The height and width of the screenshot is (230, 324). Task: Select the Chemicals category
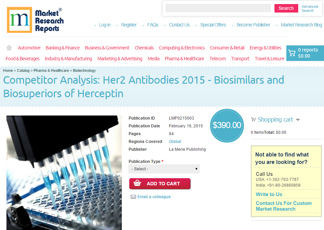click(144, 48)
